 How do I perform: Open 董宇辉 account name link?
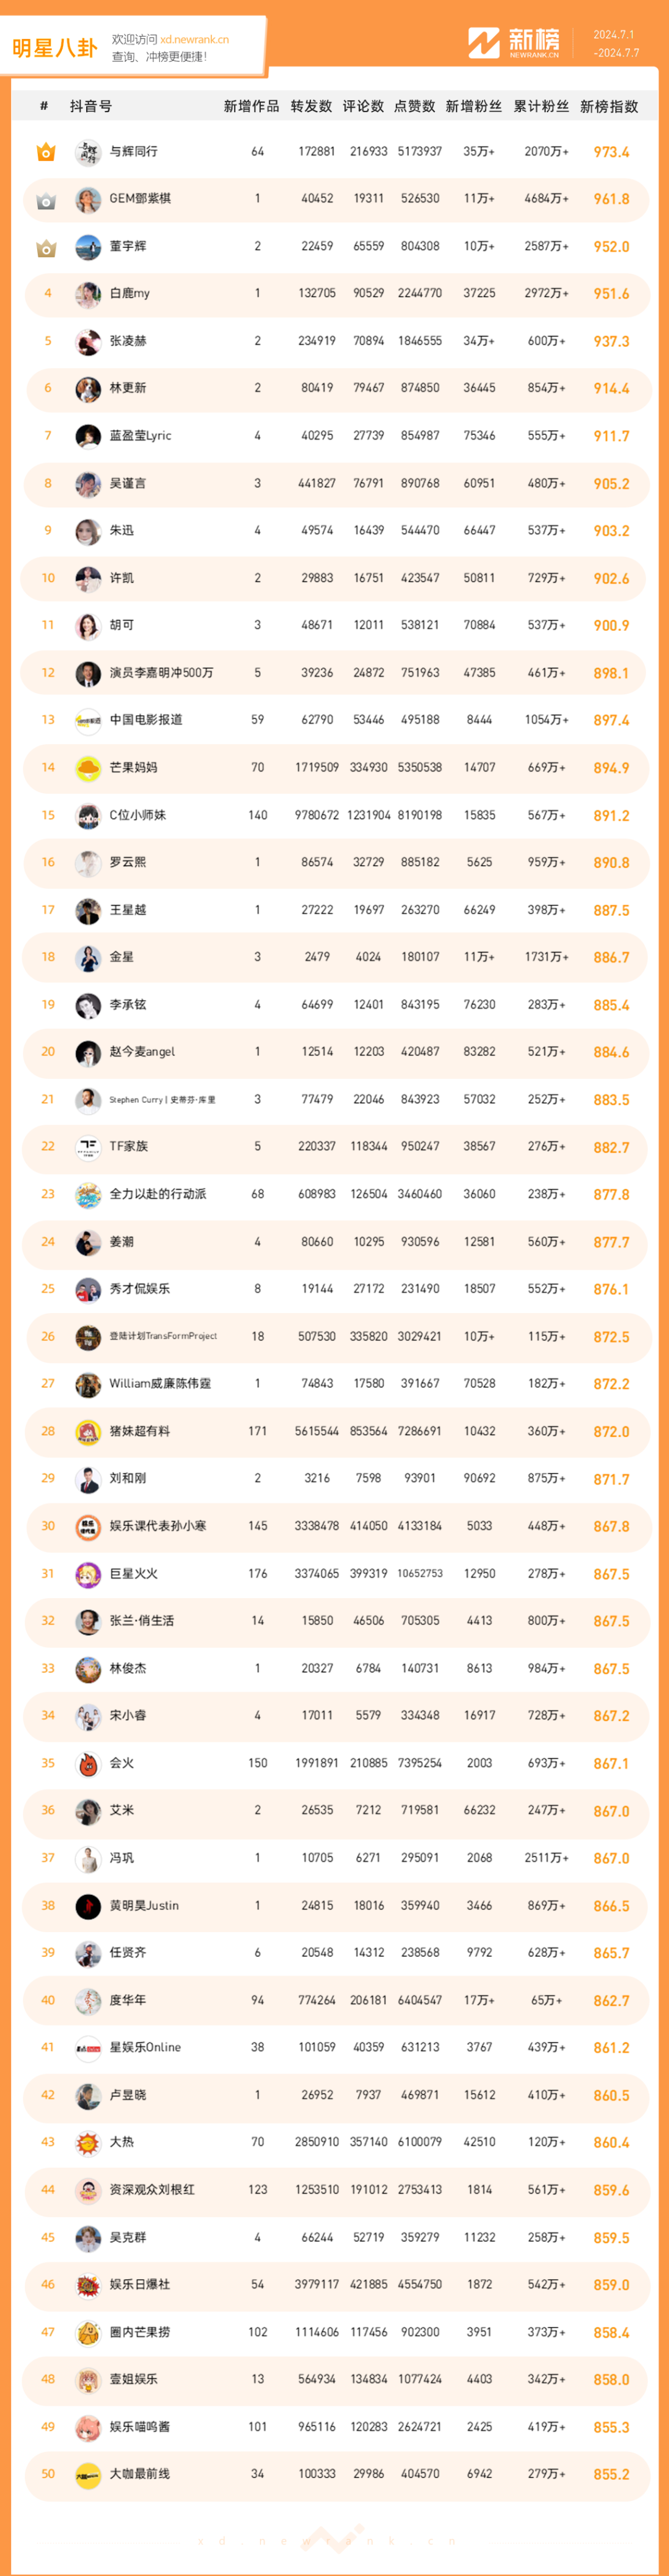[x=128, y=246]
